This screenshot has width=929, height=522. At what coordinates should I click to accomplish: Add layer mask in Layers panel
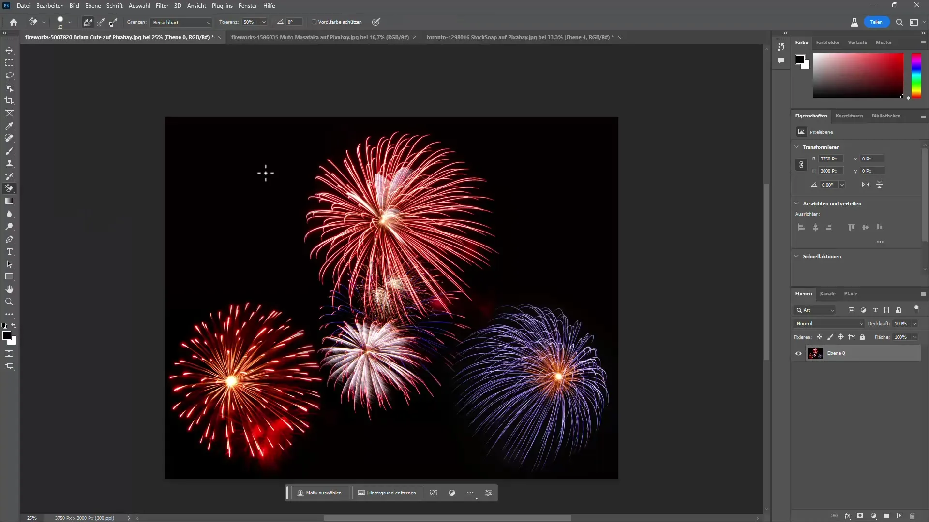[x=860, y=516]
